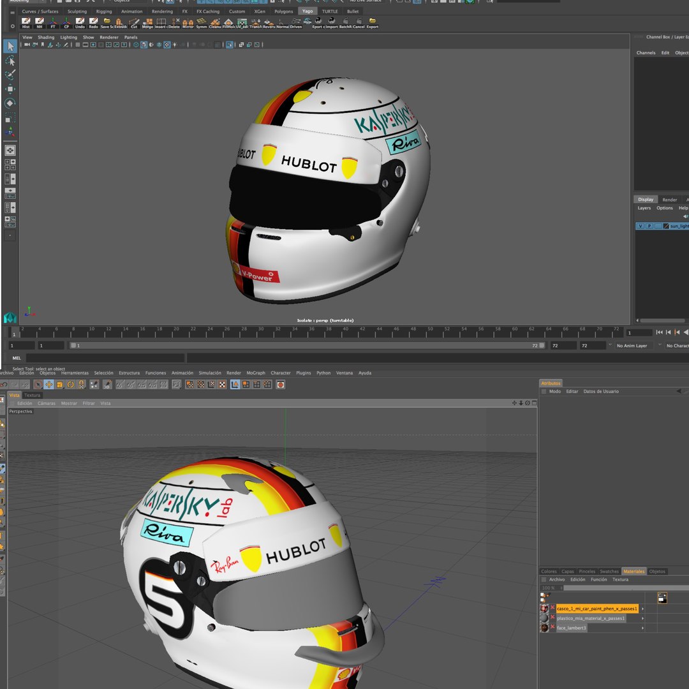
Task: Expand face_lambert3 material arrow
Action: 642,628
